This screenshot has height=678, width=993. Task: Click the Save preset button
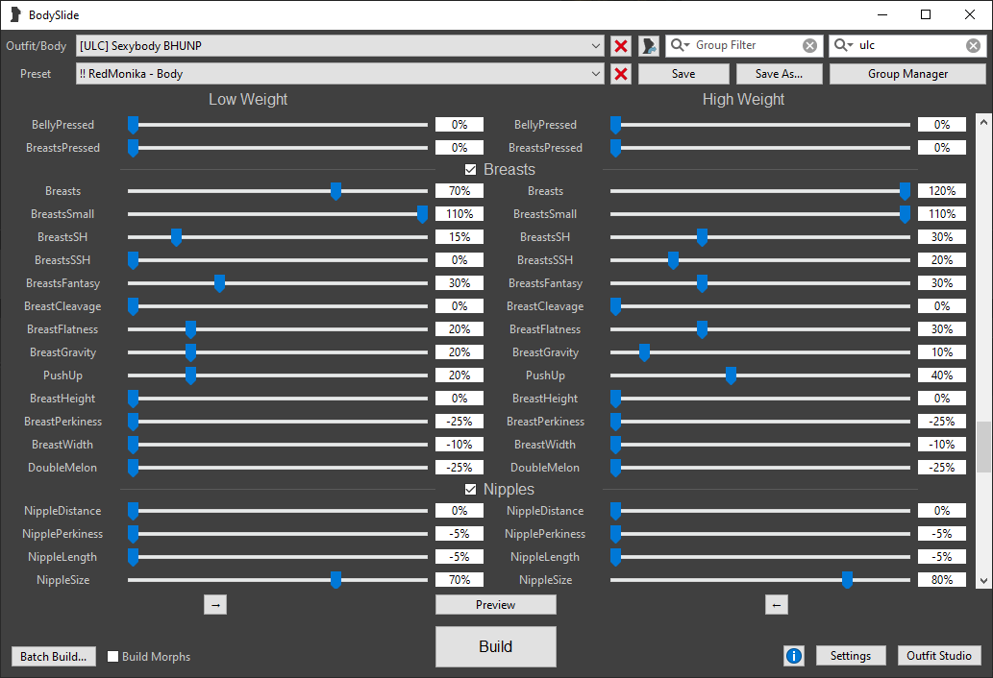click(x=683, y=73)
